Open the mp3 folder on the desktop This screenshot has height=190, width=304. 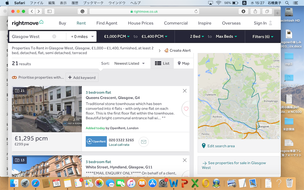pos(289,59)
